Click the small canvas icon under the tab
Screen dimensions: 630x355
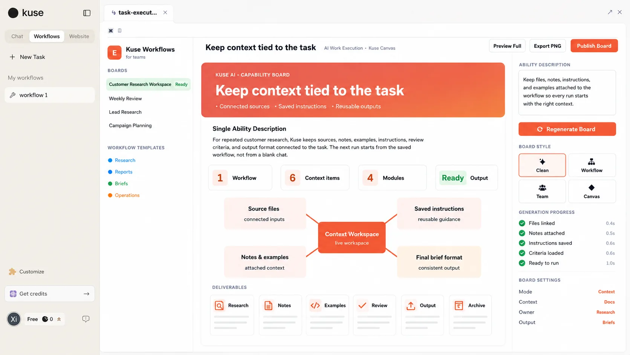[111, 31]
